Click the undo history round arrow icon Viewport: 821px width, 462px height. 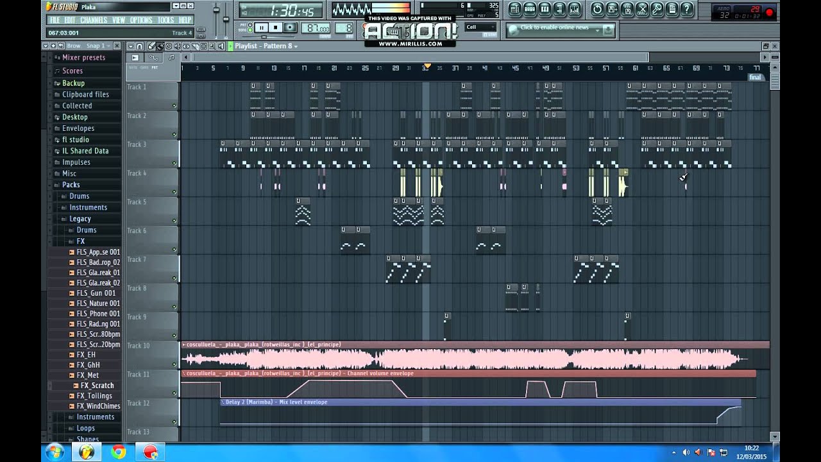click(x=597, y=9)
